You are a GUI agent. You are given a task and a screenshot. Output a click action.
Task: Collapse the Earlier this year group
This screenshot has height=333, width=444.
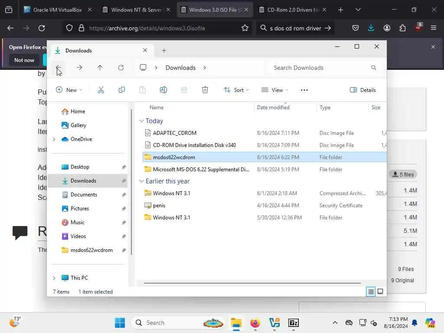(x=142, y=181)
